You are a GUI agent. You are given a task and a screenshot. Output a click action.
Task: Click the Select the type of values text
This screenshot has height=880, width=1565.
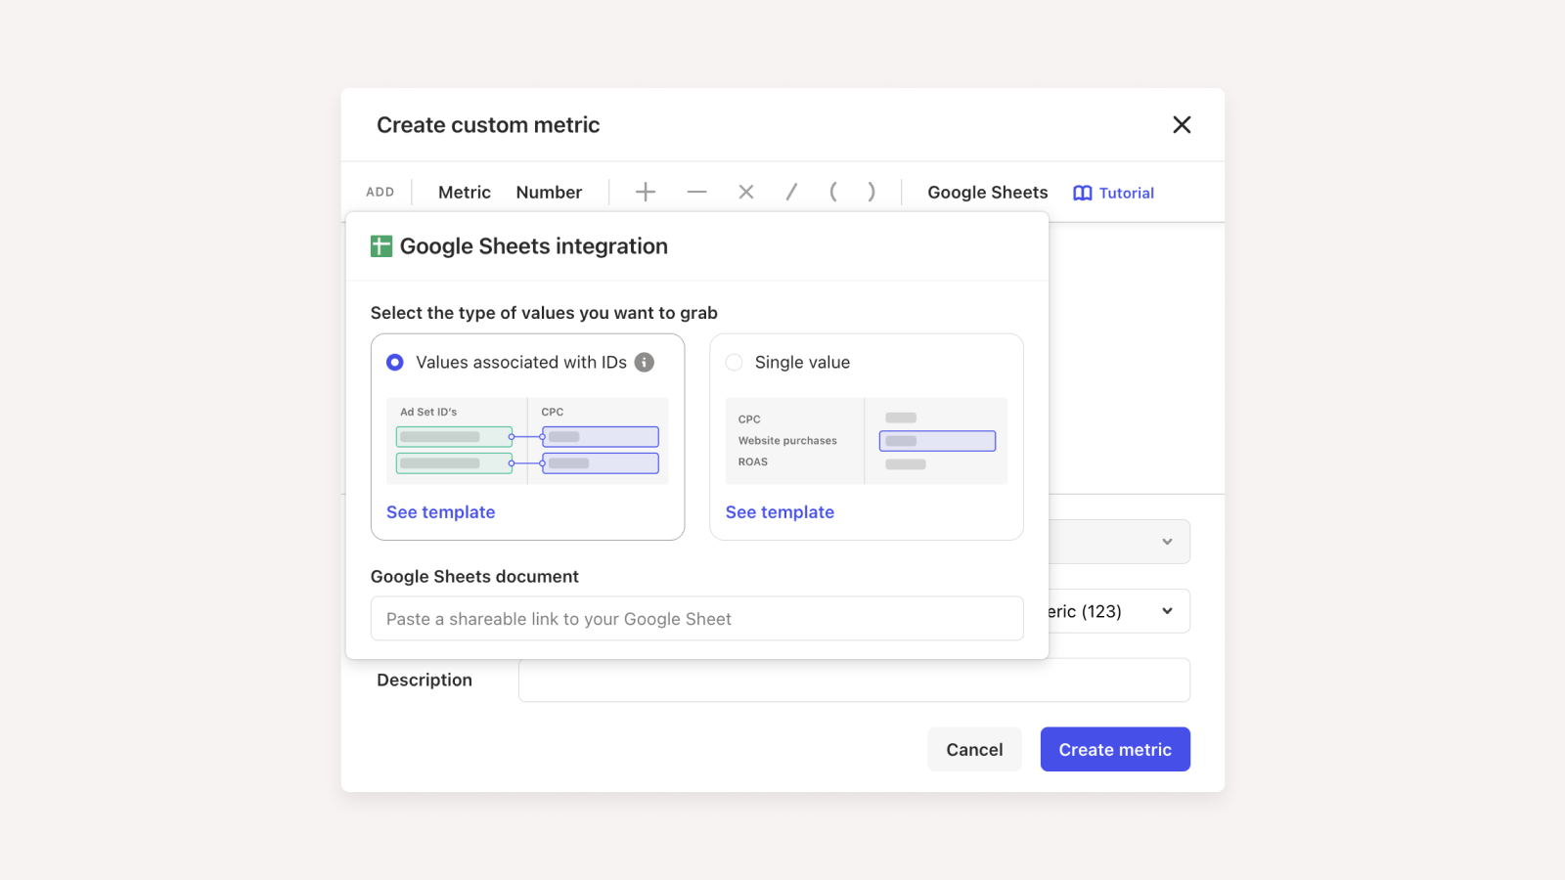point(544,313)
